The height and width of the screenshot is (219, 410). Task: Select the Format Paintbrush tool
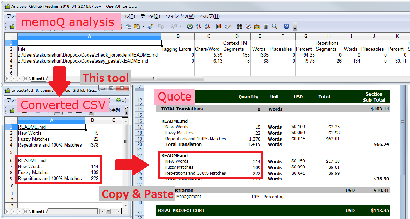[150, 26]
